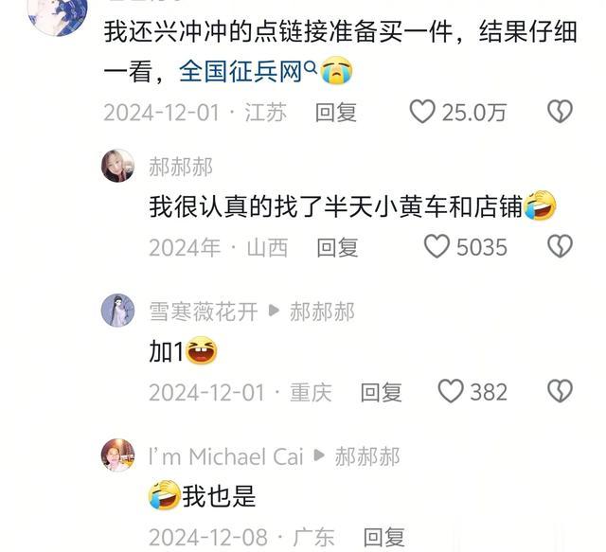
Task: Like the comment with 25.0万 likes
Action: [422, 112]
